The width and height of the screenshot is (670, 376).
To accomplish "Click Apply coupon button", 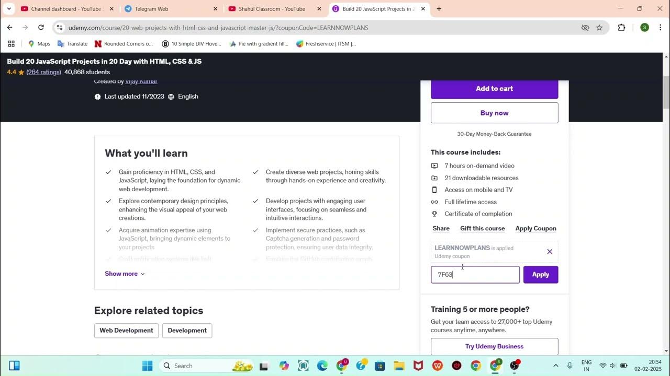I will click(541, 275).
